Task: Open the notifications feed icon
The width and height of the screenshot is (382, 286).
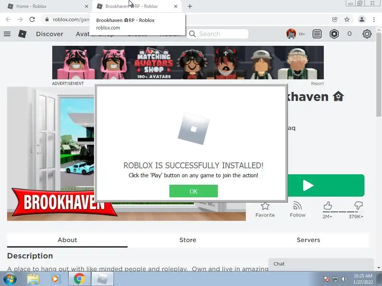Action: click(x=317, y=34)
